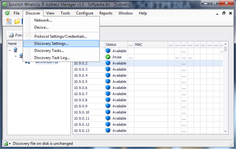Open the View menu
This screenshot has height=149, width=236.
point(50,13)
